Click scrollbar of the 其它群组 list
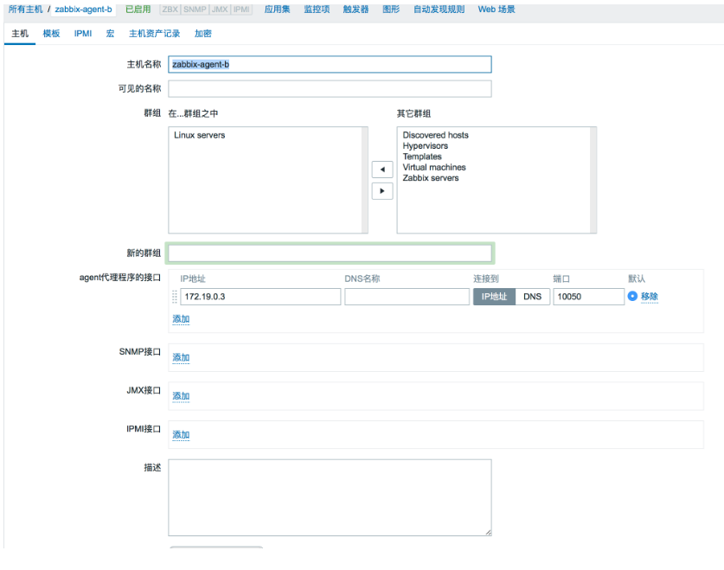The width and height of the screenshot is (724, 570). 593,180
